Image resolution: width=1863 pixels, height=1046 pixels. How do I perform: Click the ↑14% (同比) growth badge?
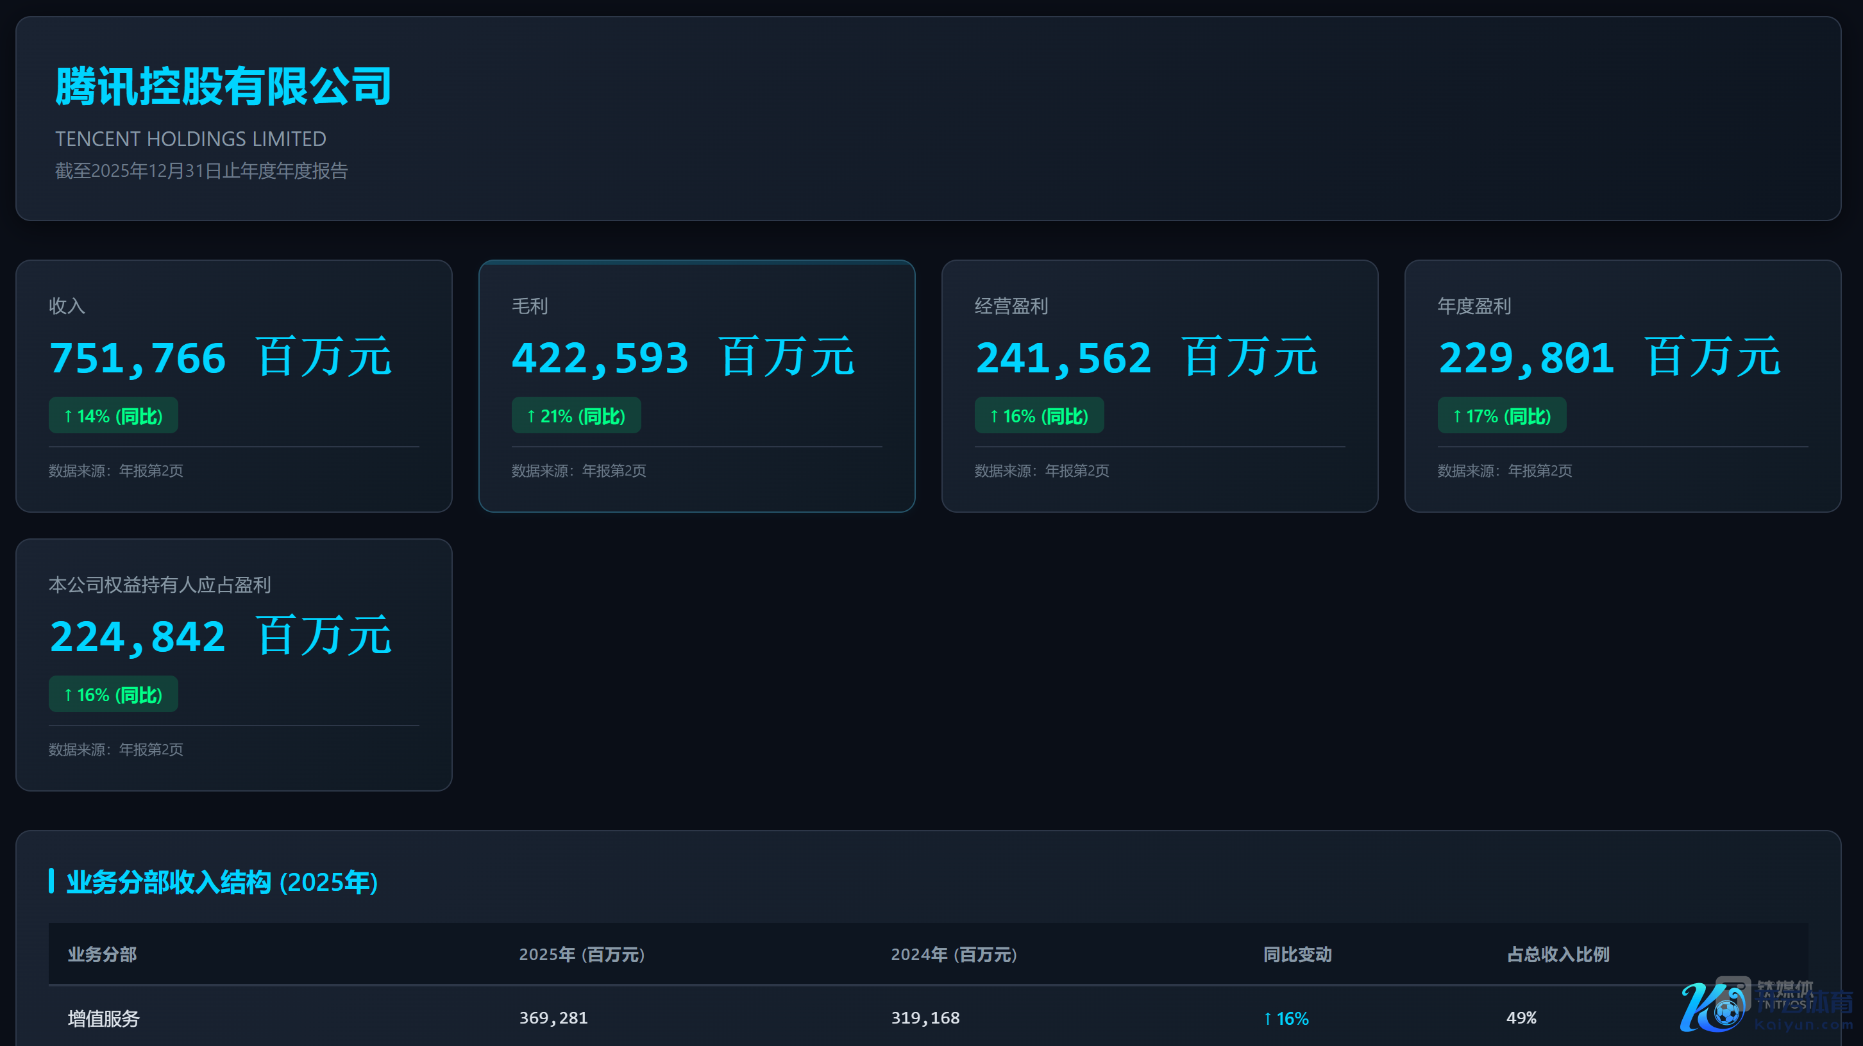114,416
